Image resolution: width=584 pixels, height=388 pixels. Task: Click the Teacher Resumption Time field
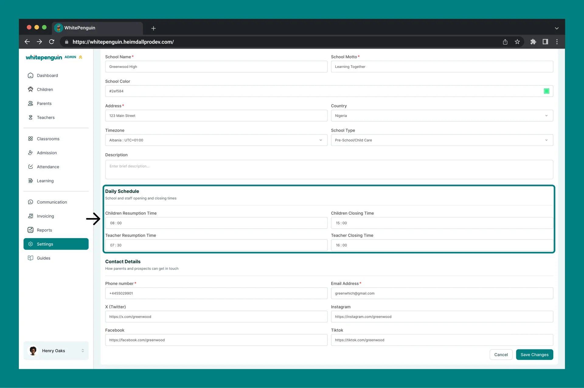(x=216, y=245)
